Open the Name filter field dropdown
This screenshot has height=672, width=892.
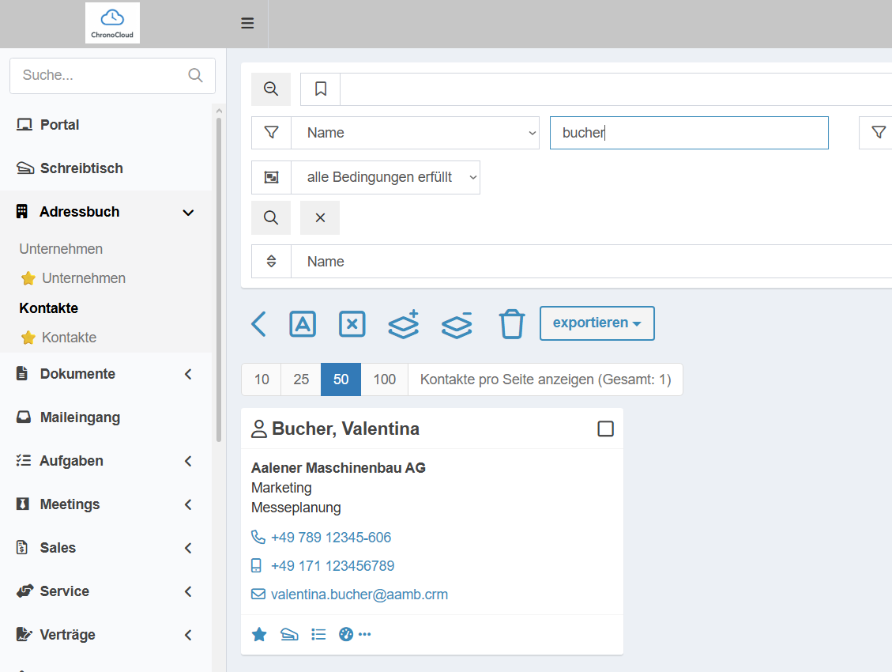(416, 133)
